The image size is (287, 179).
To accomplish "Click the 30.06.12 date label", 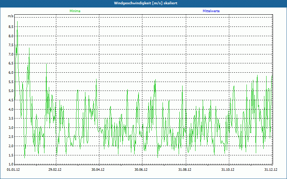I will tap(141, 170).
